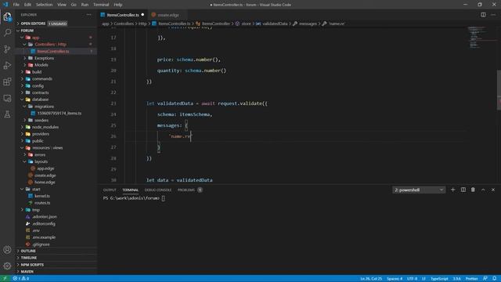Open the Extensions view
The width and height of the screenshot is (501, 282).
click(x=7, y=81)
